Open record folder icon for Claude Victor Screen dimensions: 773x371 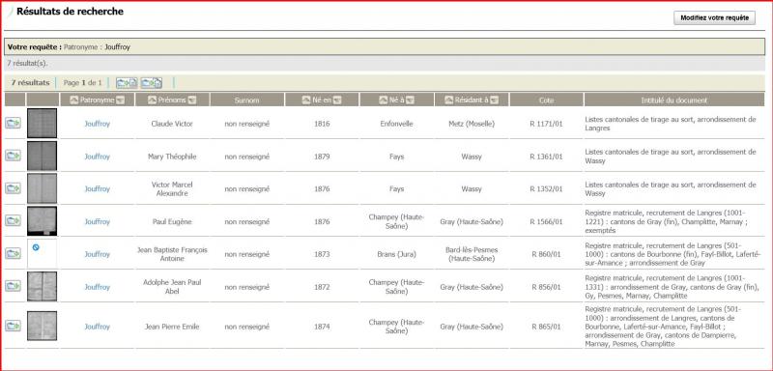point(13,123)
